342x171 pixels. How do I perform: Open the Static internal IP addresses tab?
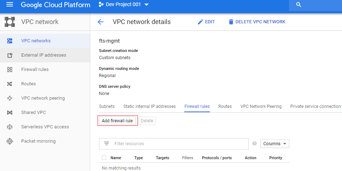(x=149, y=106)
